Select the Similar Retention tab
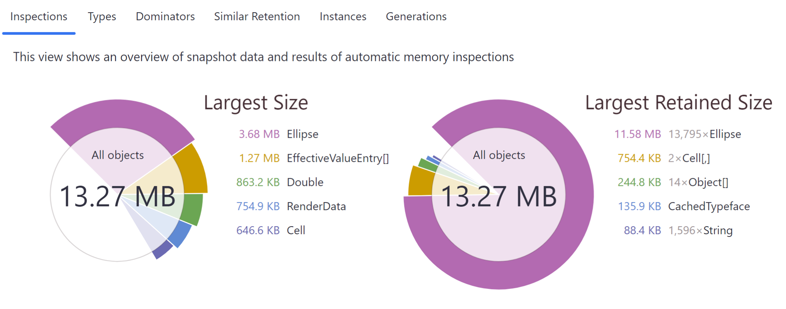The image size is (786, 309). point(257,16)
